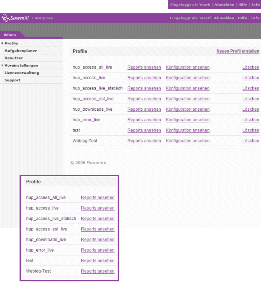Viewport: 261px width, 282px height.
Task: Switch to the Admin tab
Action: tap(10, 35)
